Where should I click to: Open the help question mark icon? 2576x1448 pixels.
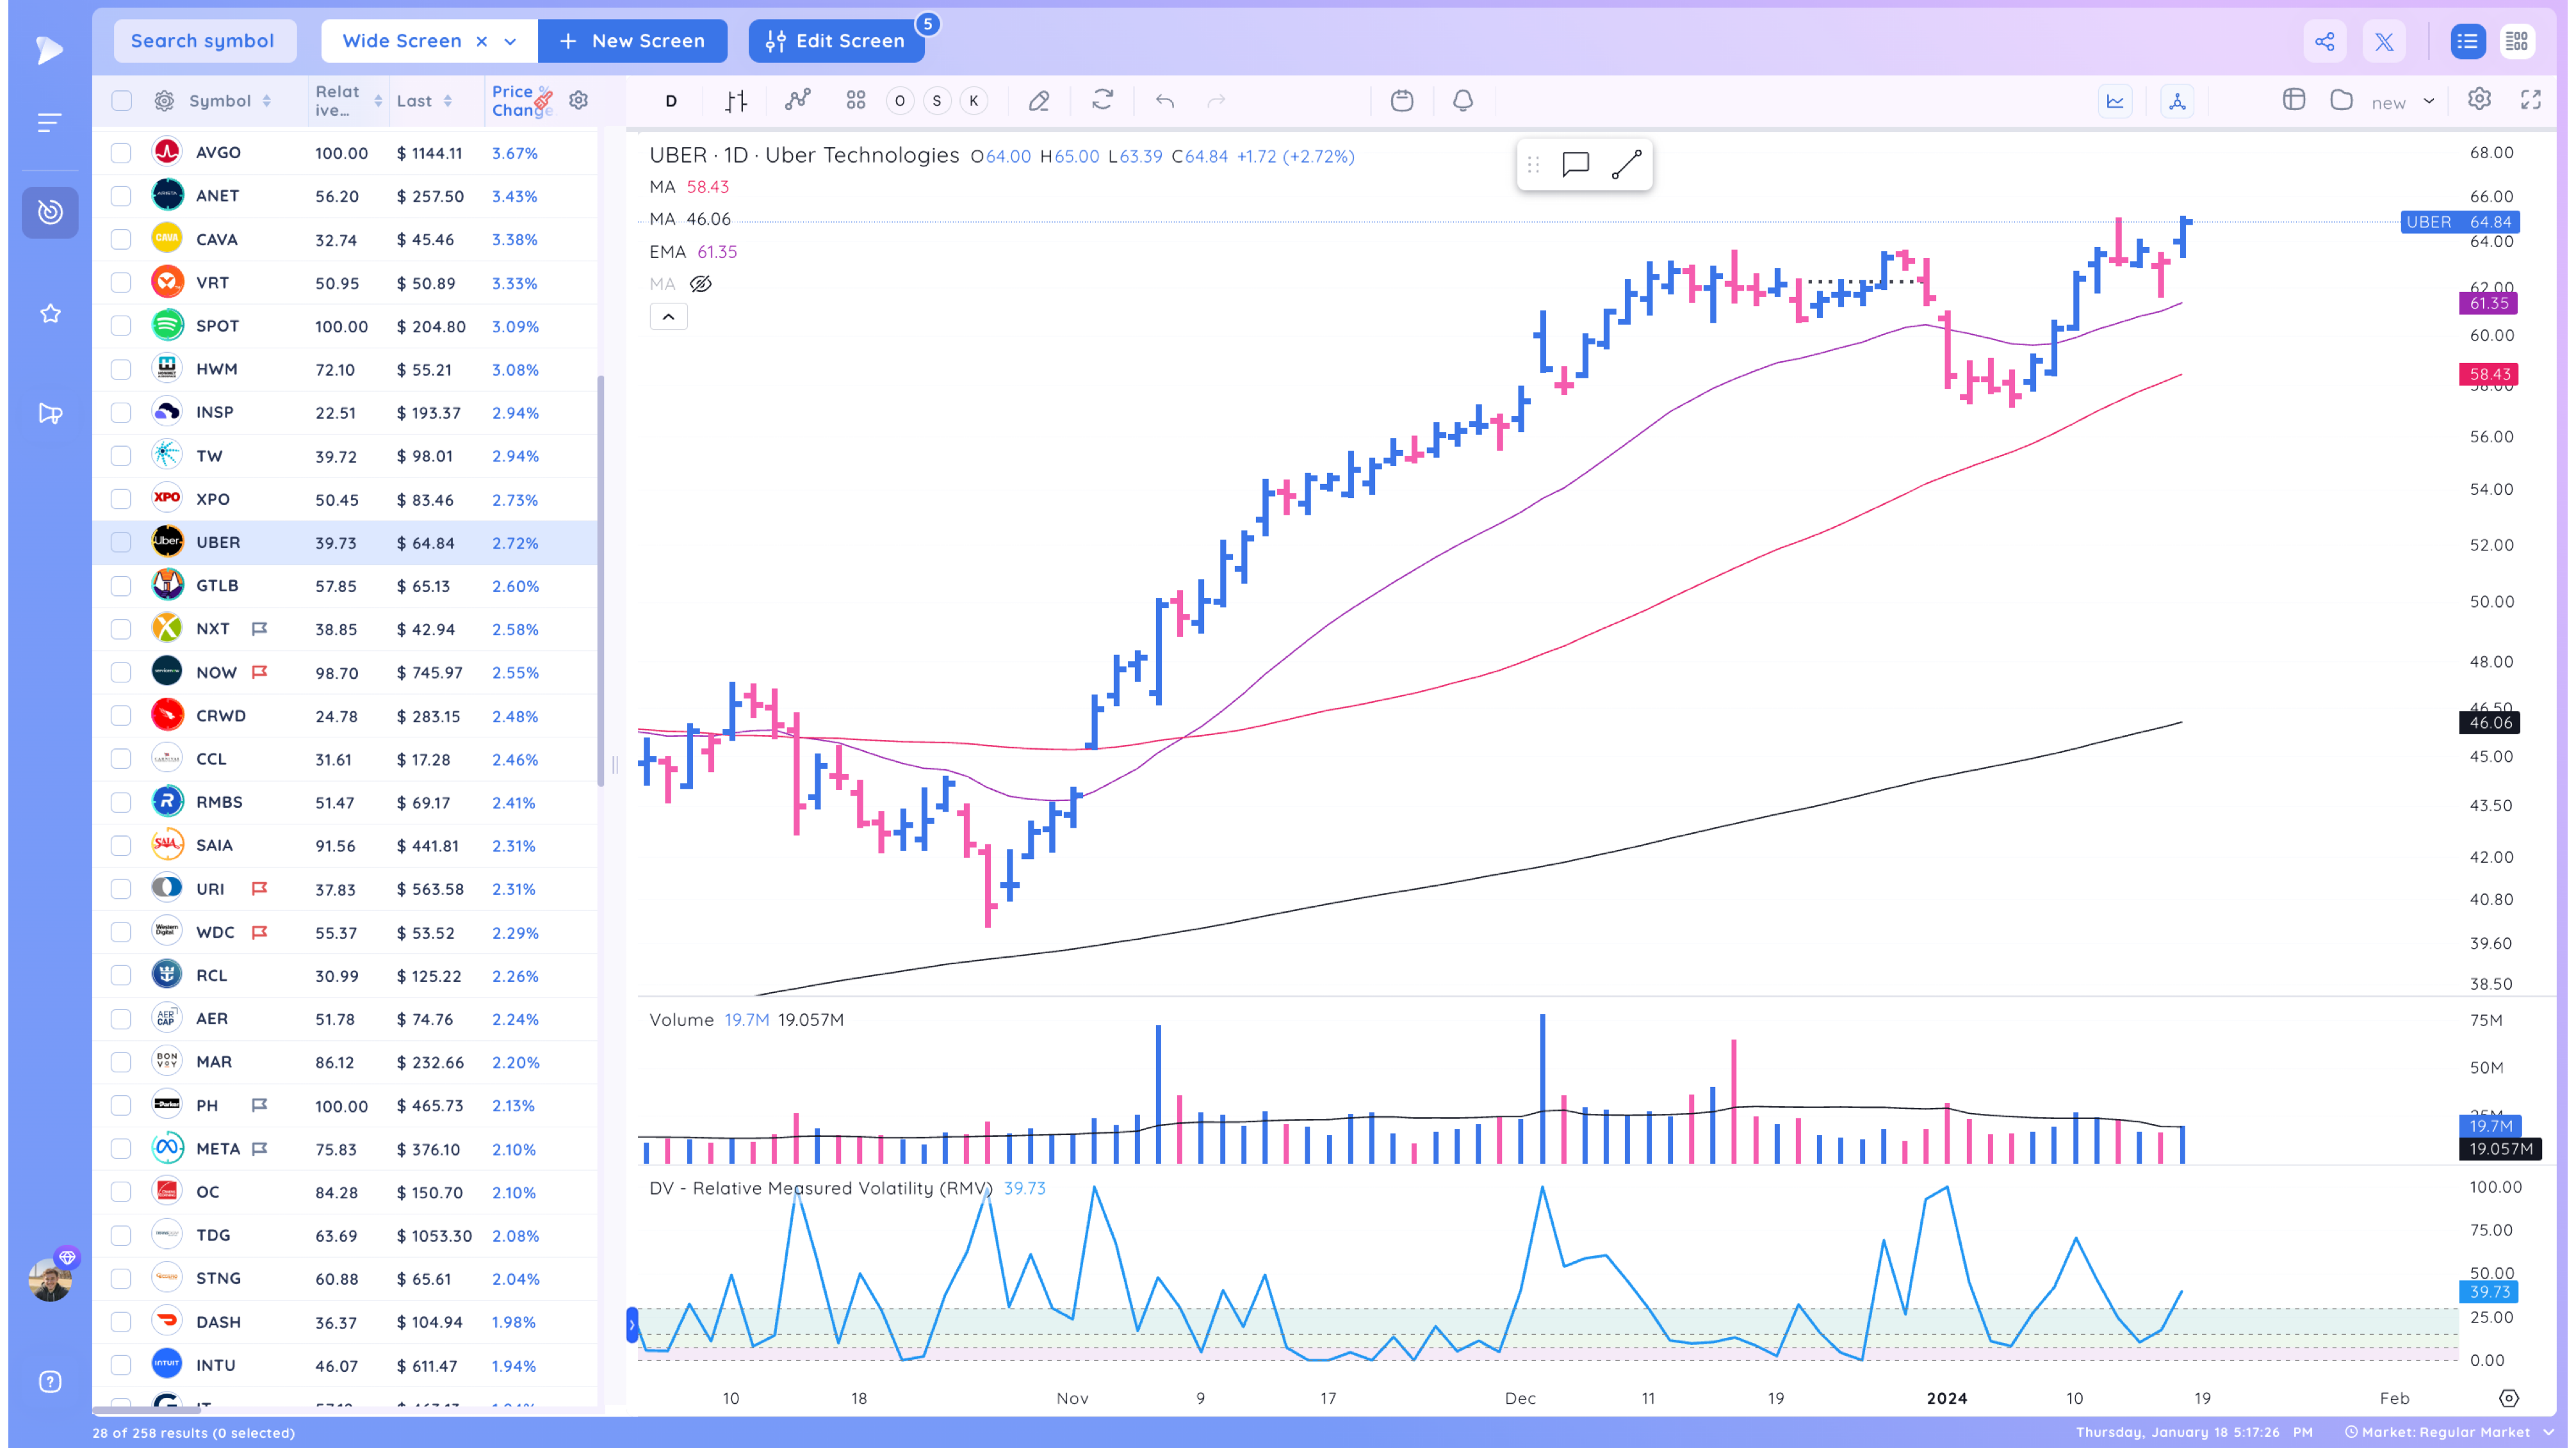click(50, 1381)
